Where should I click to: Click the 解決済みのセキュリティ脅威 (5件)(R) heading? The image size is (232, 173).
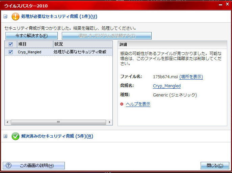pos(57,136)
